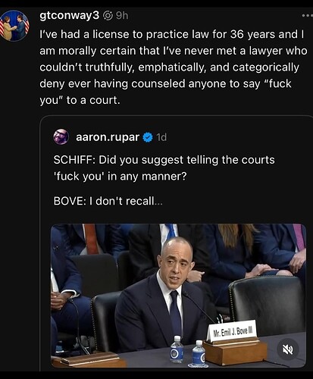Image resolution: width=313 pixels, height=379 pixels.
Task: Click the 9h post timestamp
Action: (x=122, y=16)
